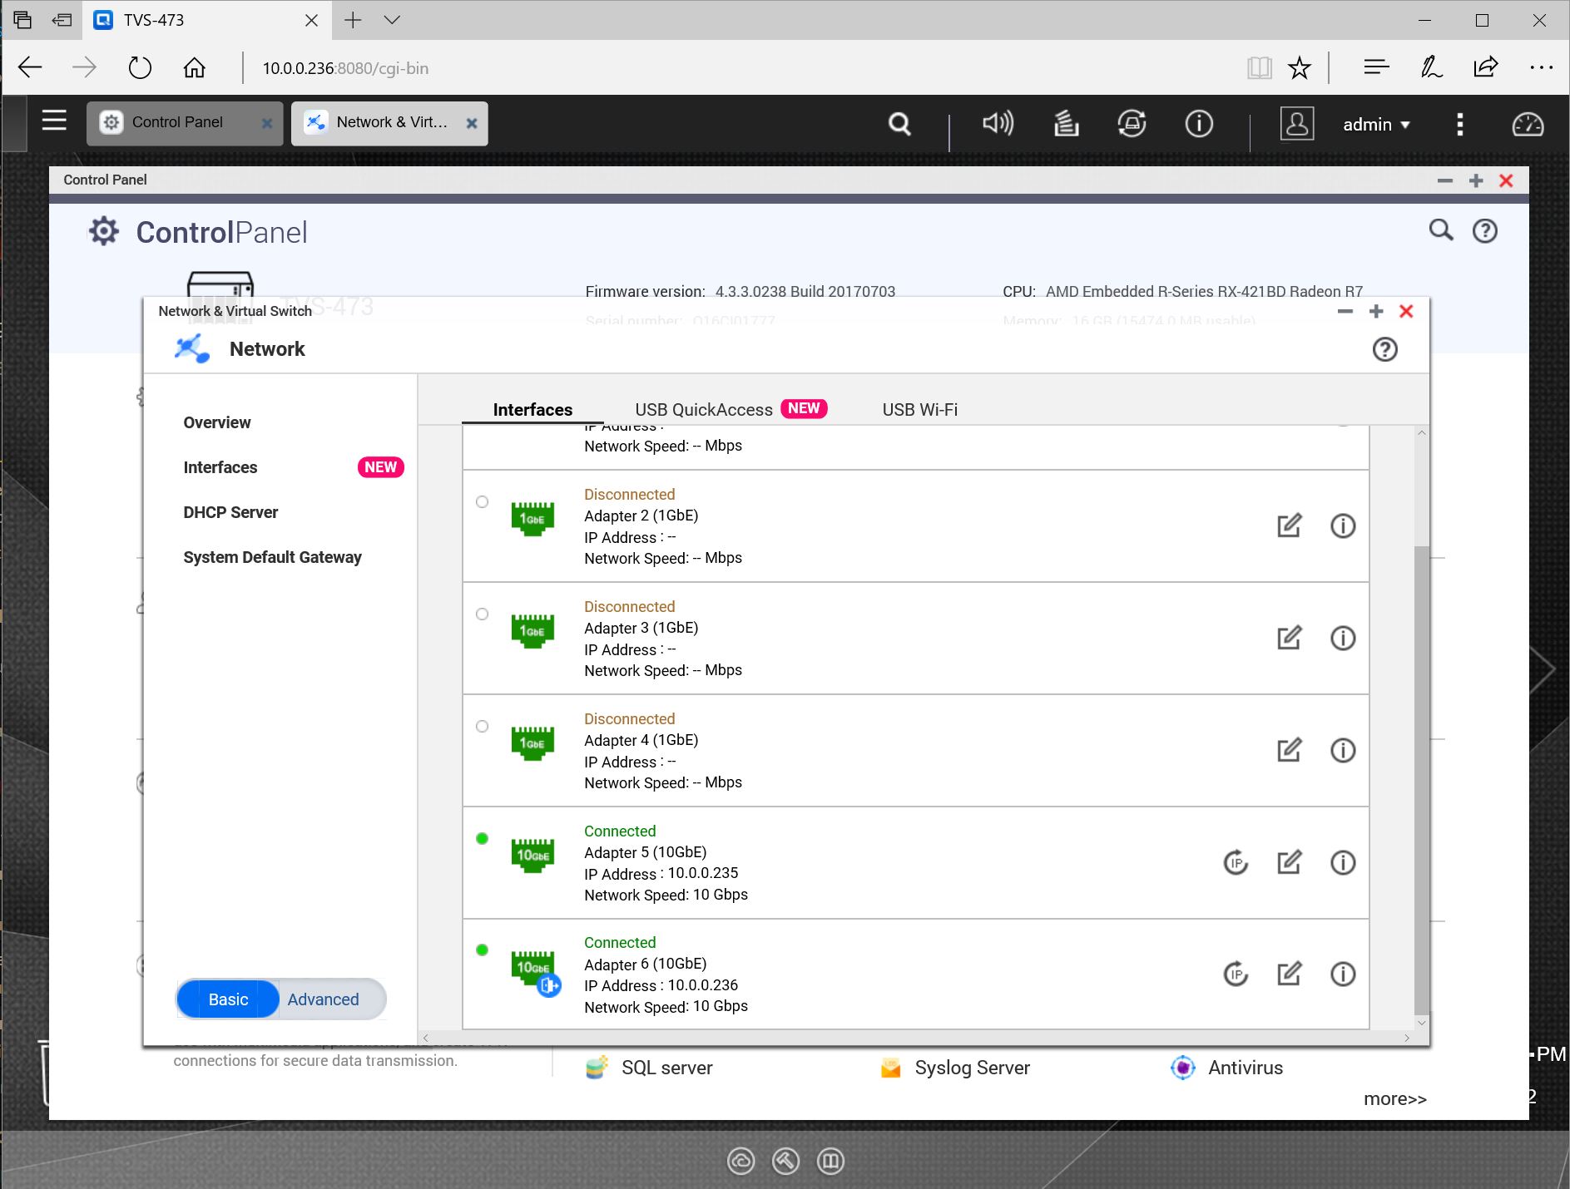Open Network help question mark icon
Viewport: 1570px width, 1189px height.
(1384, 349)
